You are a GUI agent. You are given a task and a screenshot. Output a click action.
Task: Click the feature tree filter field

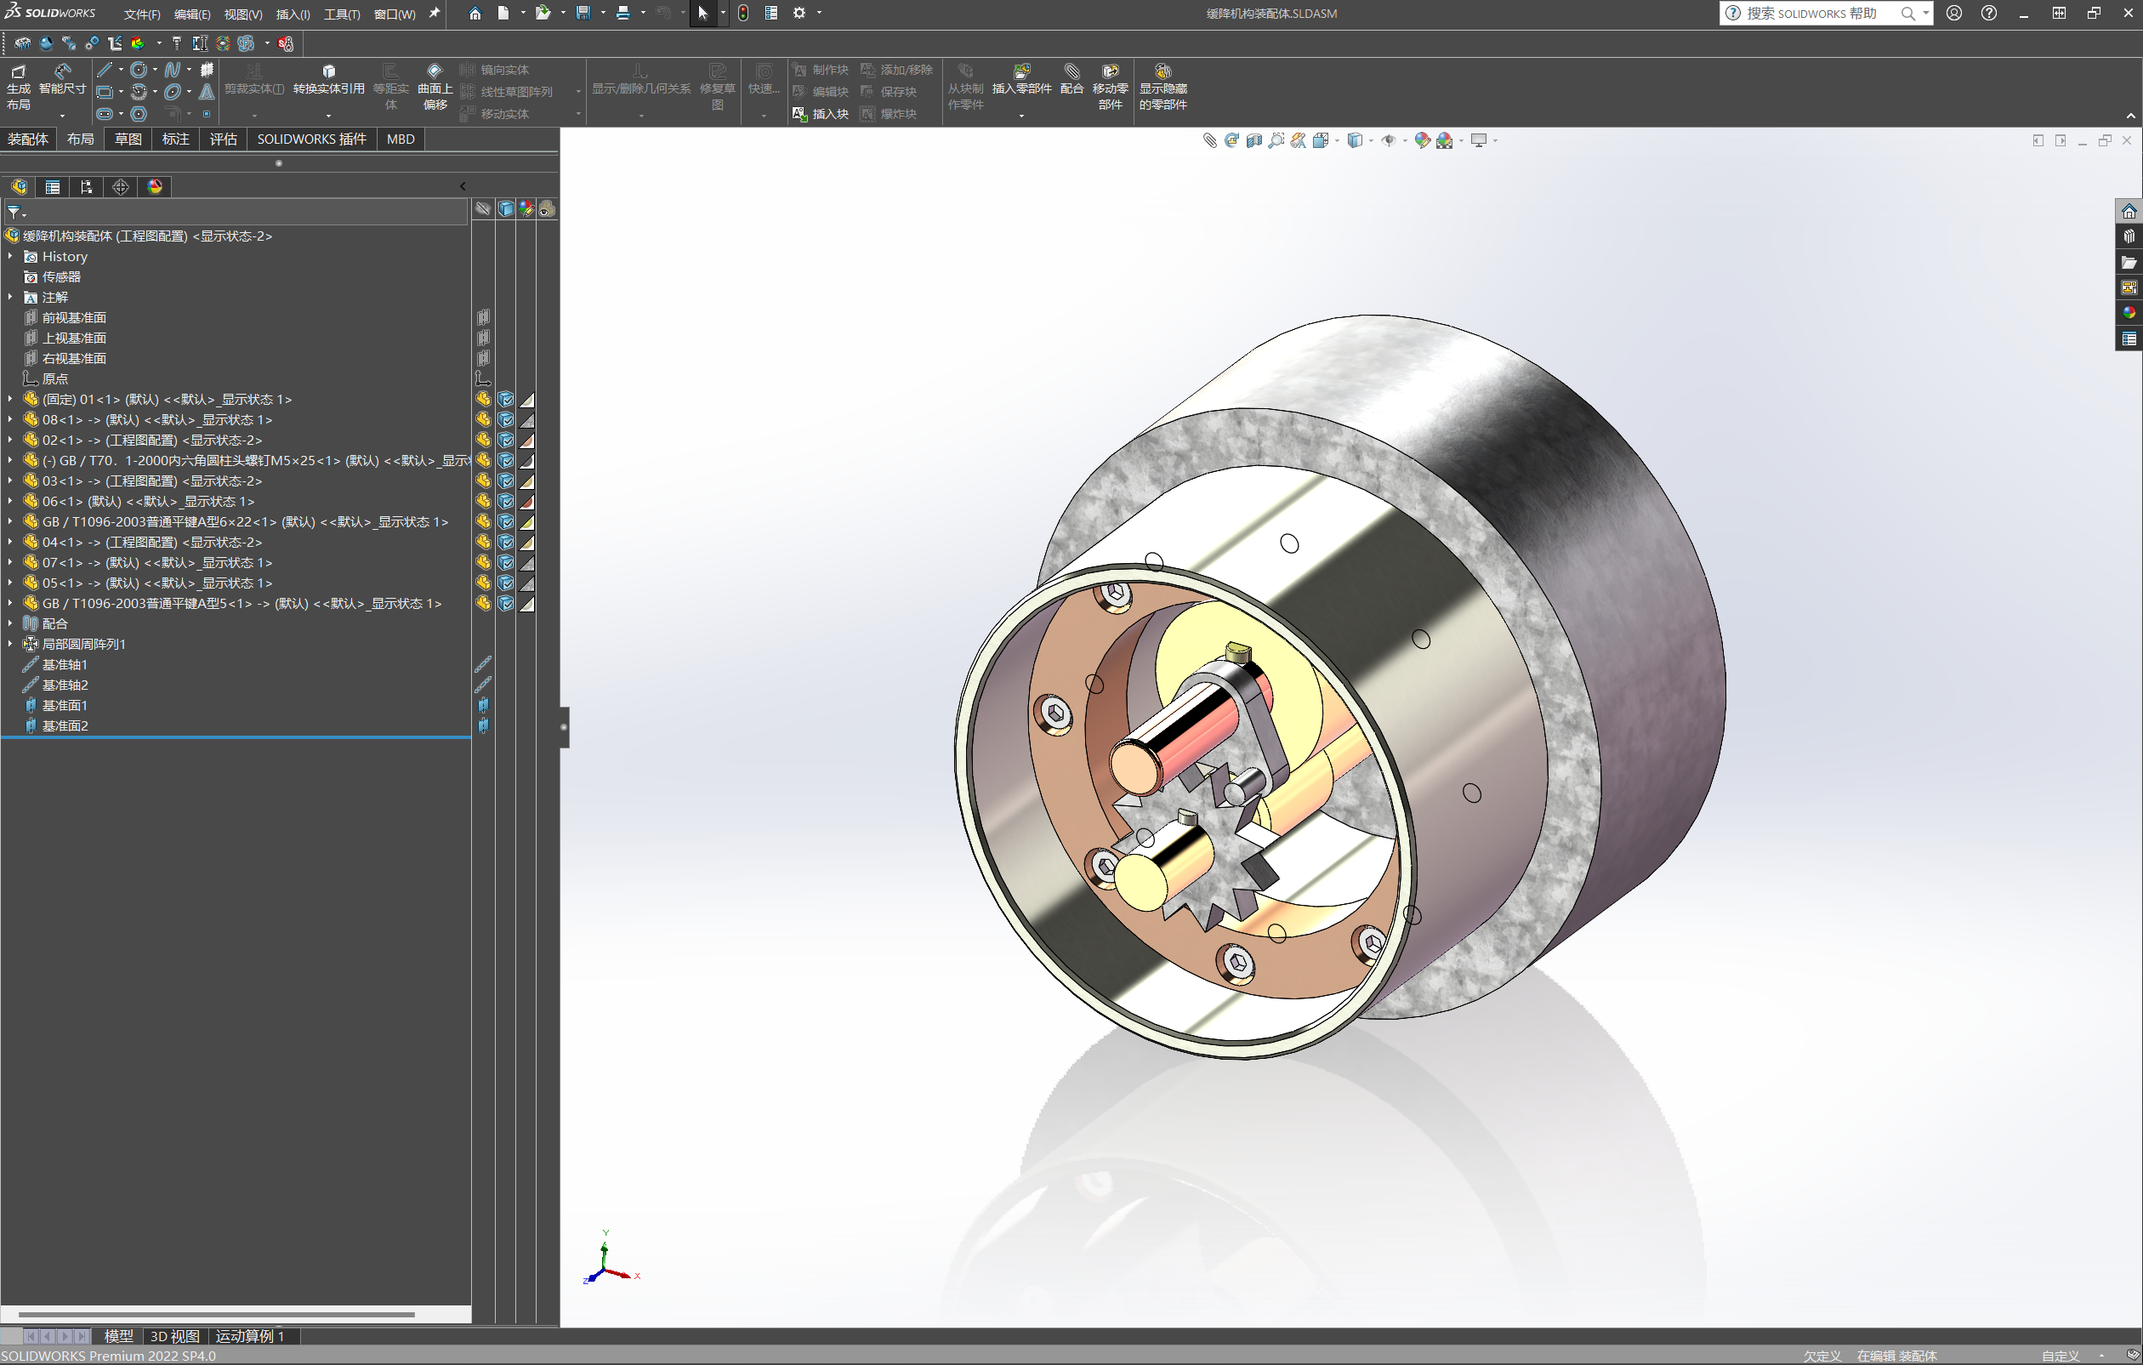pyautogui.click(x=236, y=212)
